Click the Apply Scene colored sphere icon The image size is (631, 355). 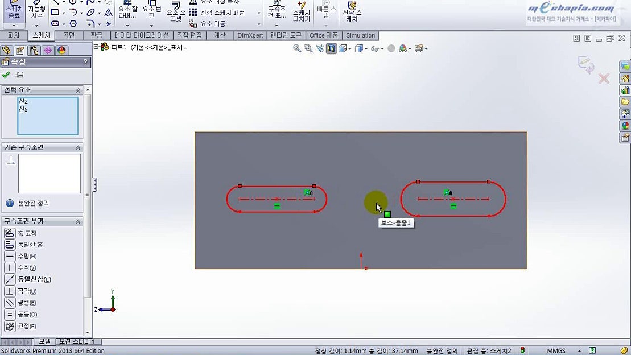coord(402,48)
